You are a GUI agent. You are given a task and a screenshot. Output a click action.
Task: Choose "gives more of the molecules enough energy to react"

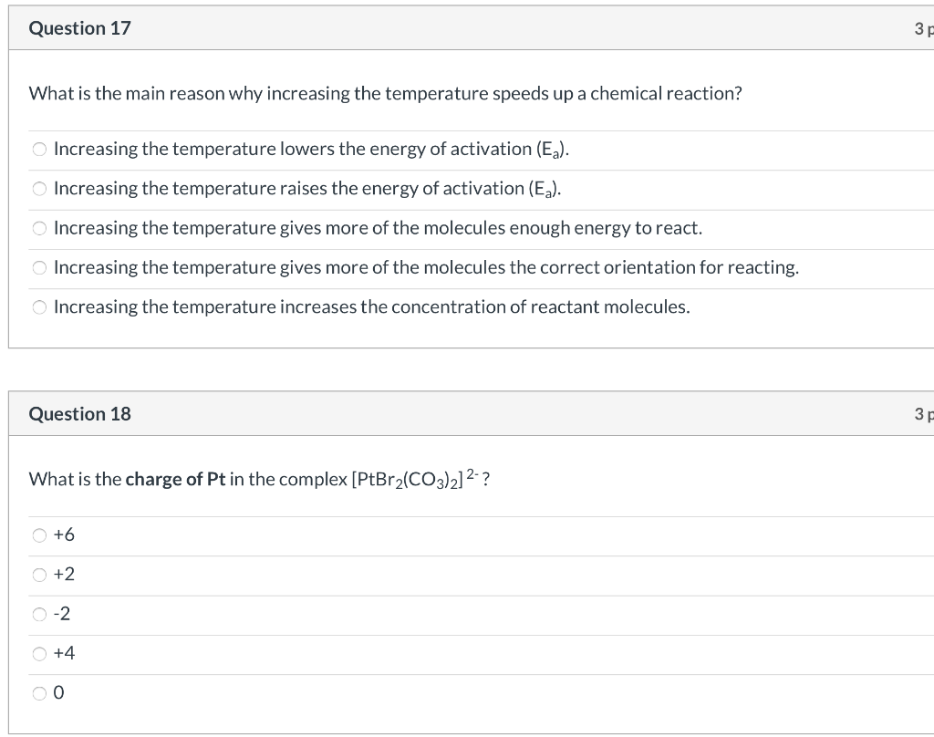point(39,228)
